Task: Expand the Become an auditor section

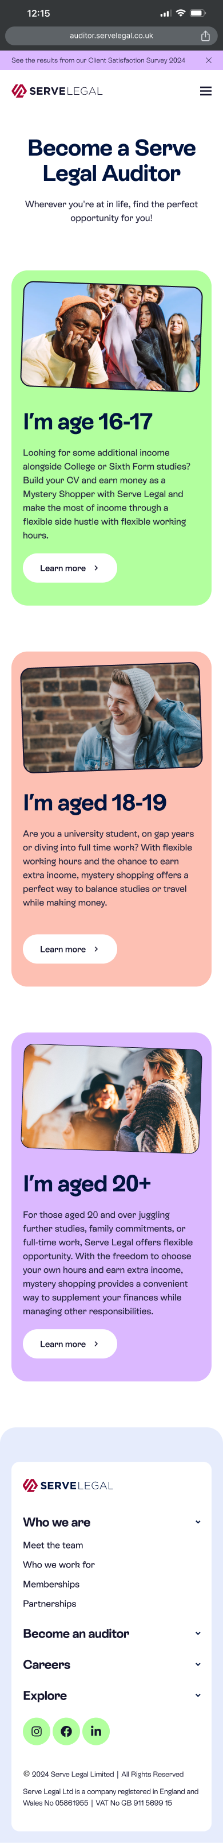Action: [112, 1633]
